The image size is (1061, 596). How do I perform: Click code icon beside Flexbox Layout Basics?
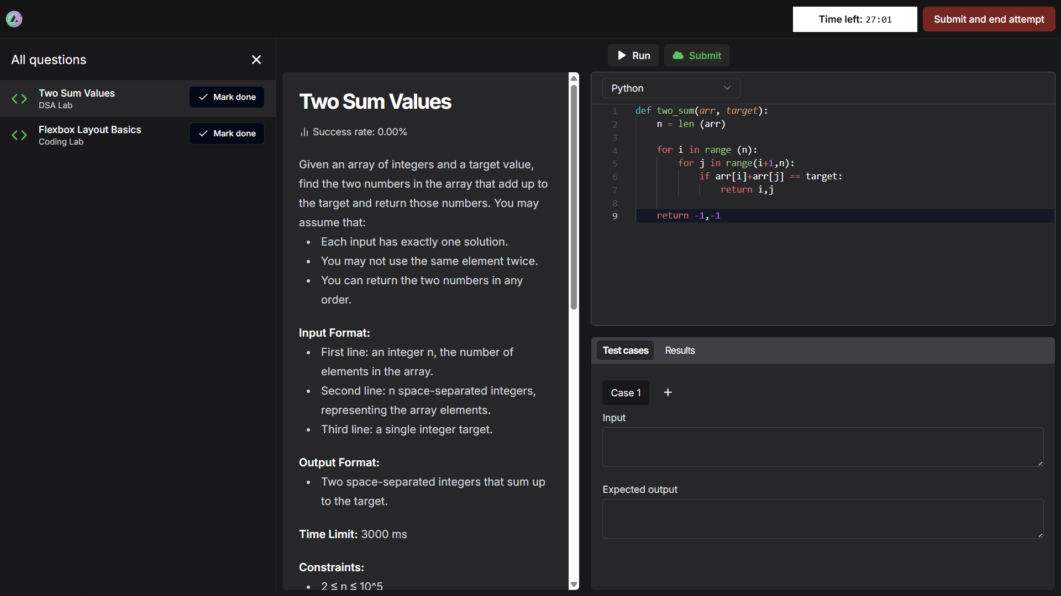click(x=19, y=135)
